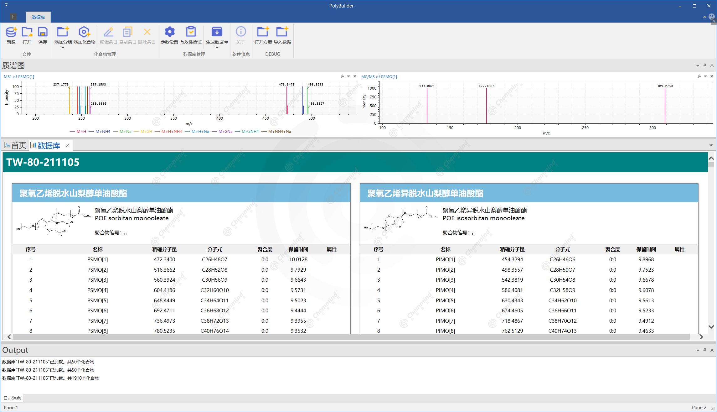The width and height of the screenshot is (717, 412).
Task: Click horizontal scrollbar right arrow
Action: pos(701,337)
